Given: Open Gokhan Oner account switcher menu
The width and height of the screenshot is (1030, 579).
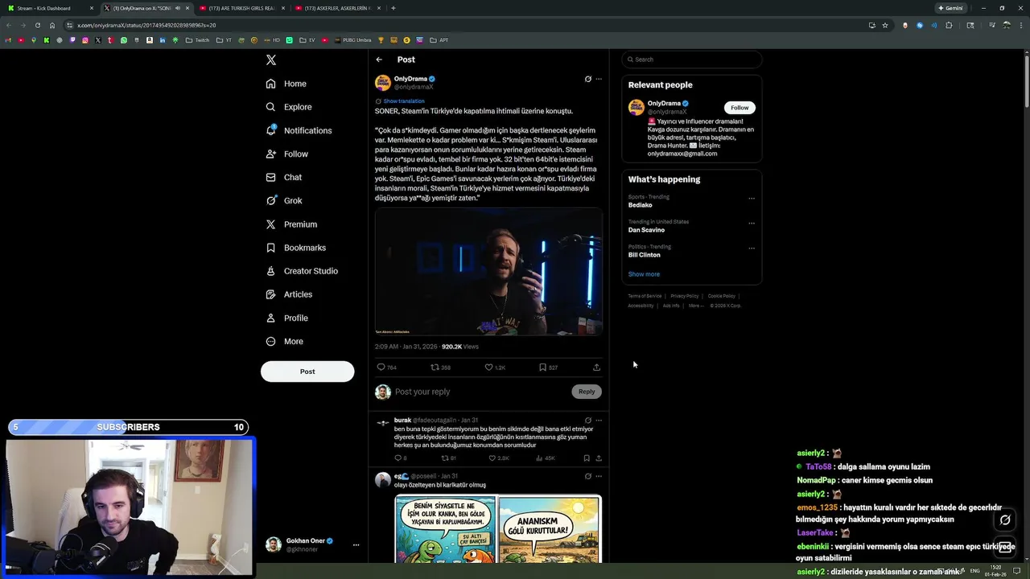Looking at the screenshot, I should pyautogui.click(x=311, y=544).
